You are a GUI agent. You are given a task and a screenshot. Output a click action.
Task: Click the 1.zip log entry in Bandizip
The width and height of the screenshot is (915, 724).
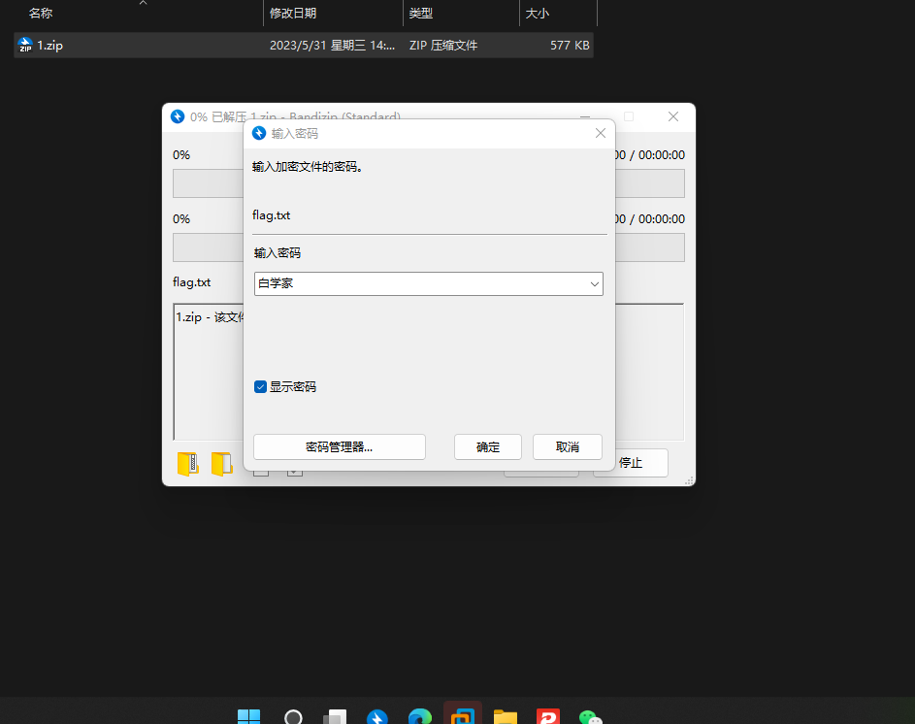tap(211, 317)
